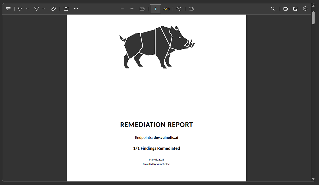This screenshot has width=319, height=185.
Task: Click the scrollbar down arrow
Action: (313, 179)
